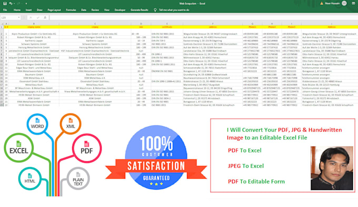
Task: Open the Draw ribbon tab
Action: coord(39,10)
